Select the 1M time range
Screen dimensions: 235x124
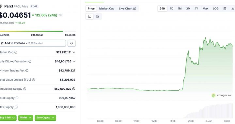[180, 8]
